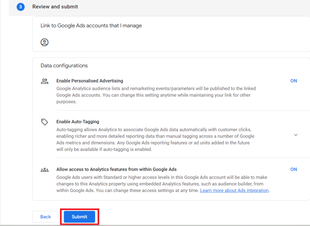Click the Enable Personalised Advertising heading
Image resolution: width=310 pixels, height=226 pixels.
[x=90, y=81]
